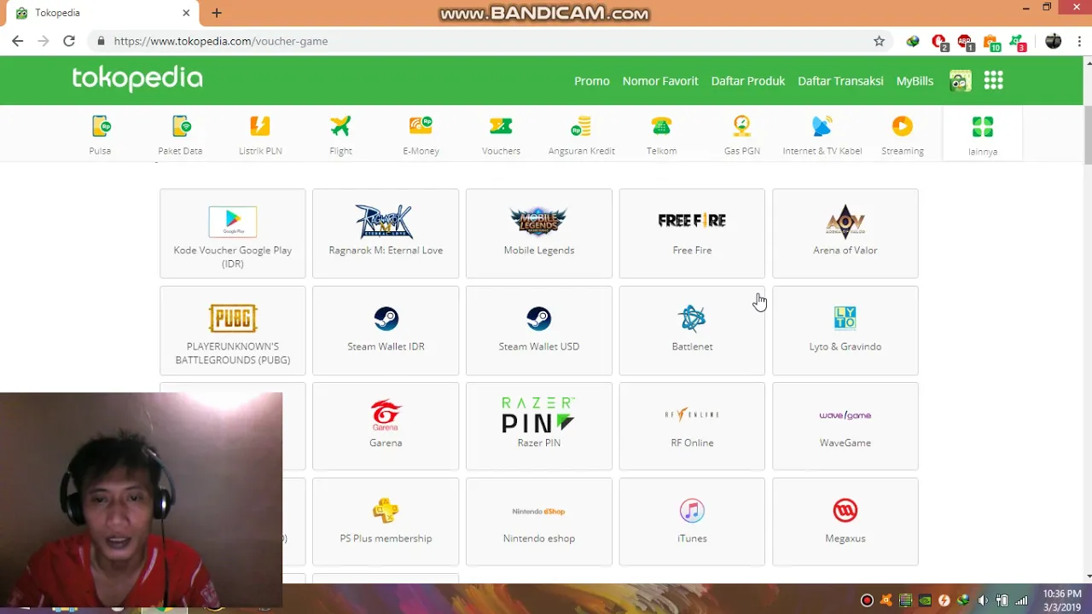Go to Daftar Transaksi
The width and height of the screenshot is (1092, 614).
pos(840,81)
